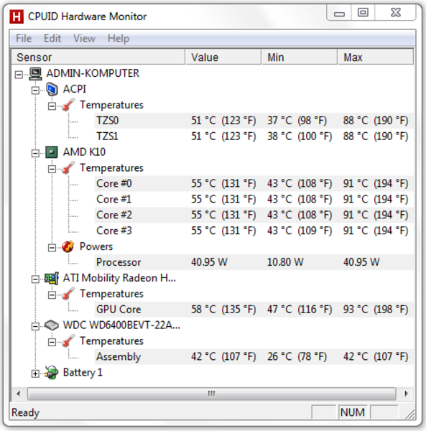Select the GPU Core temperature row

tap(254, 310)
